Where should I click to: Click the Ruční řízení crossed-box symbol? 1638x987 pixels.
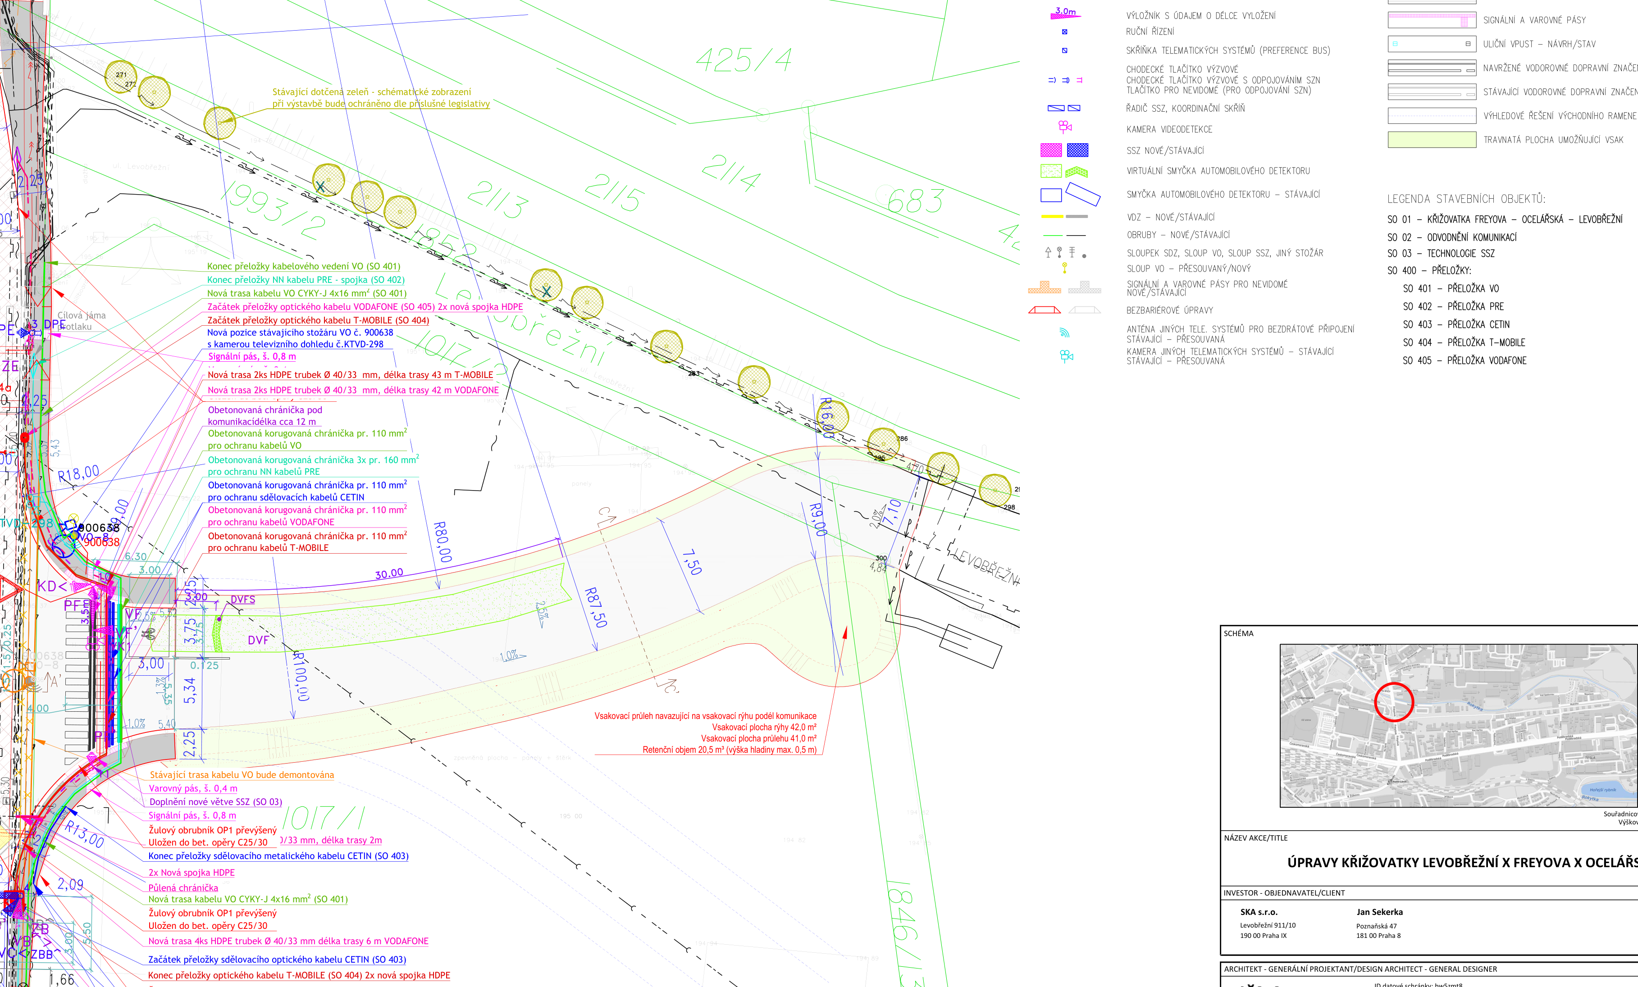click(x=1064, y=32)
